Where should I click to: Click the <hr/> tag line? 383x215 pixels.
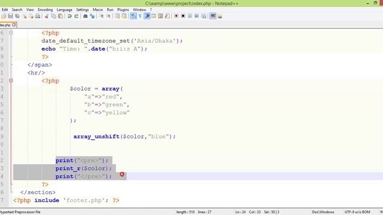36,73
